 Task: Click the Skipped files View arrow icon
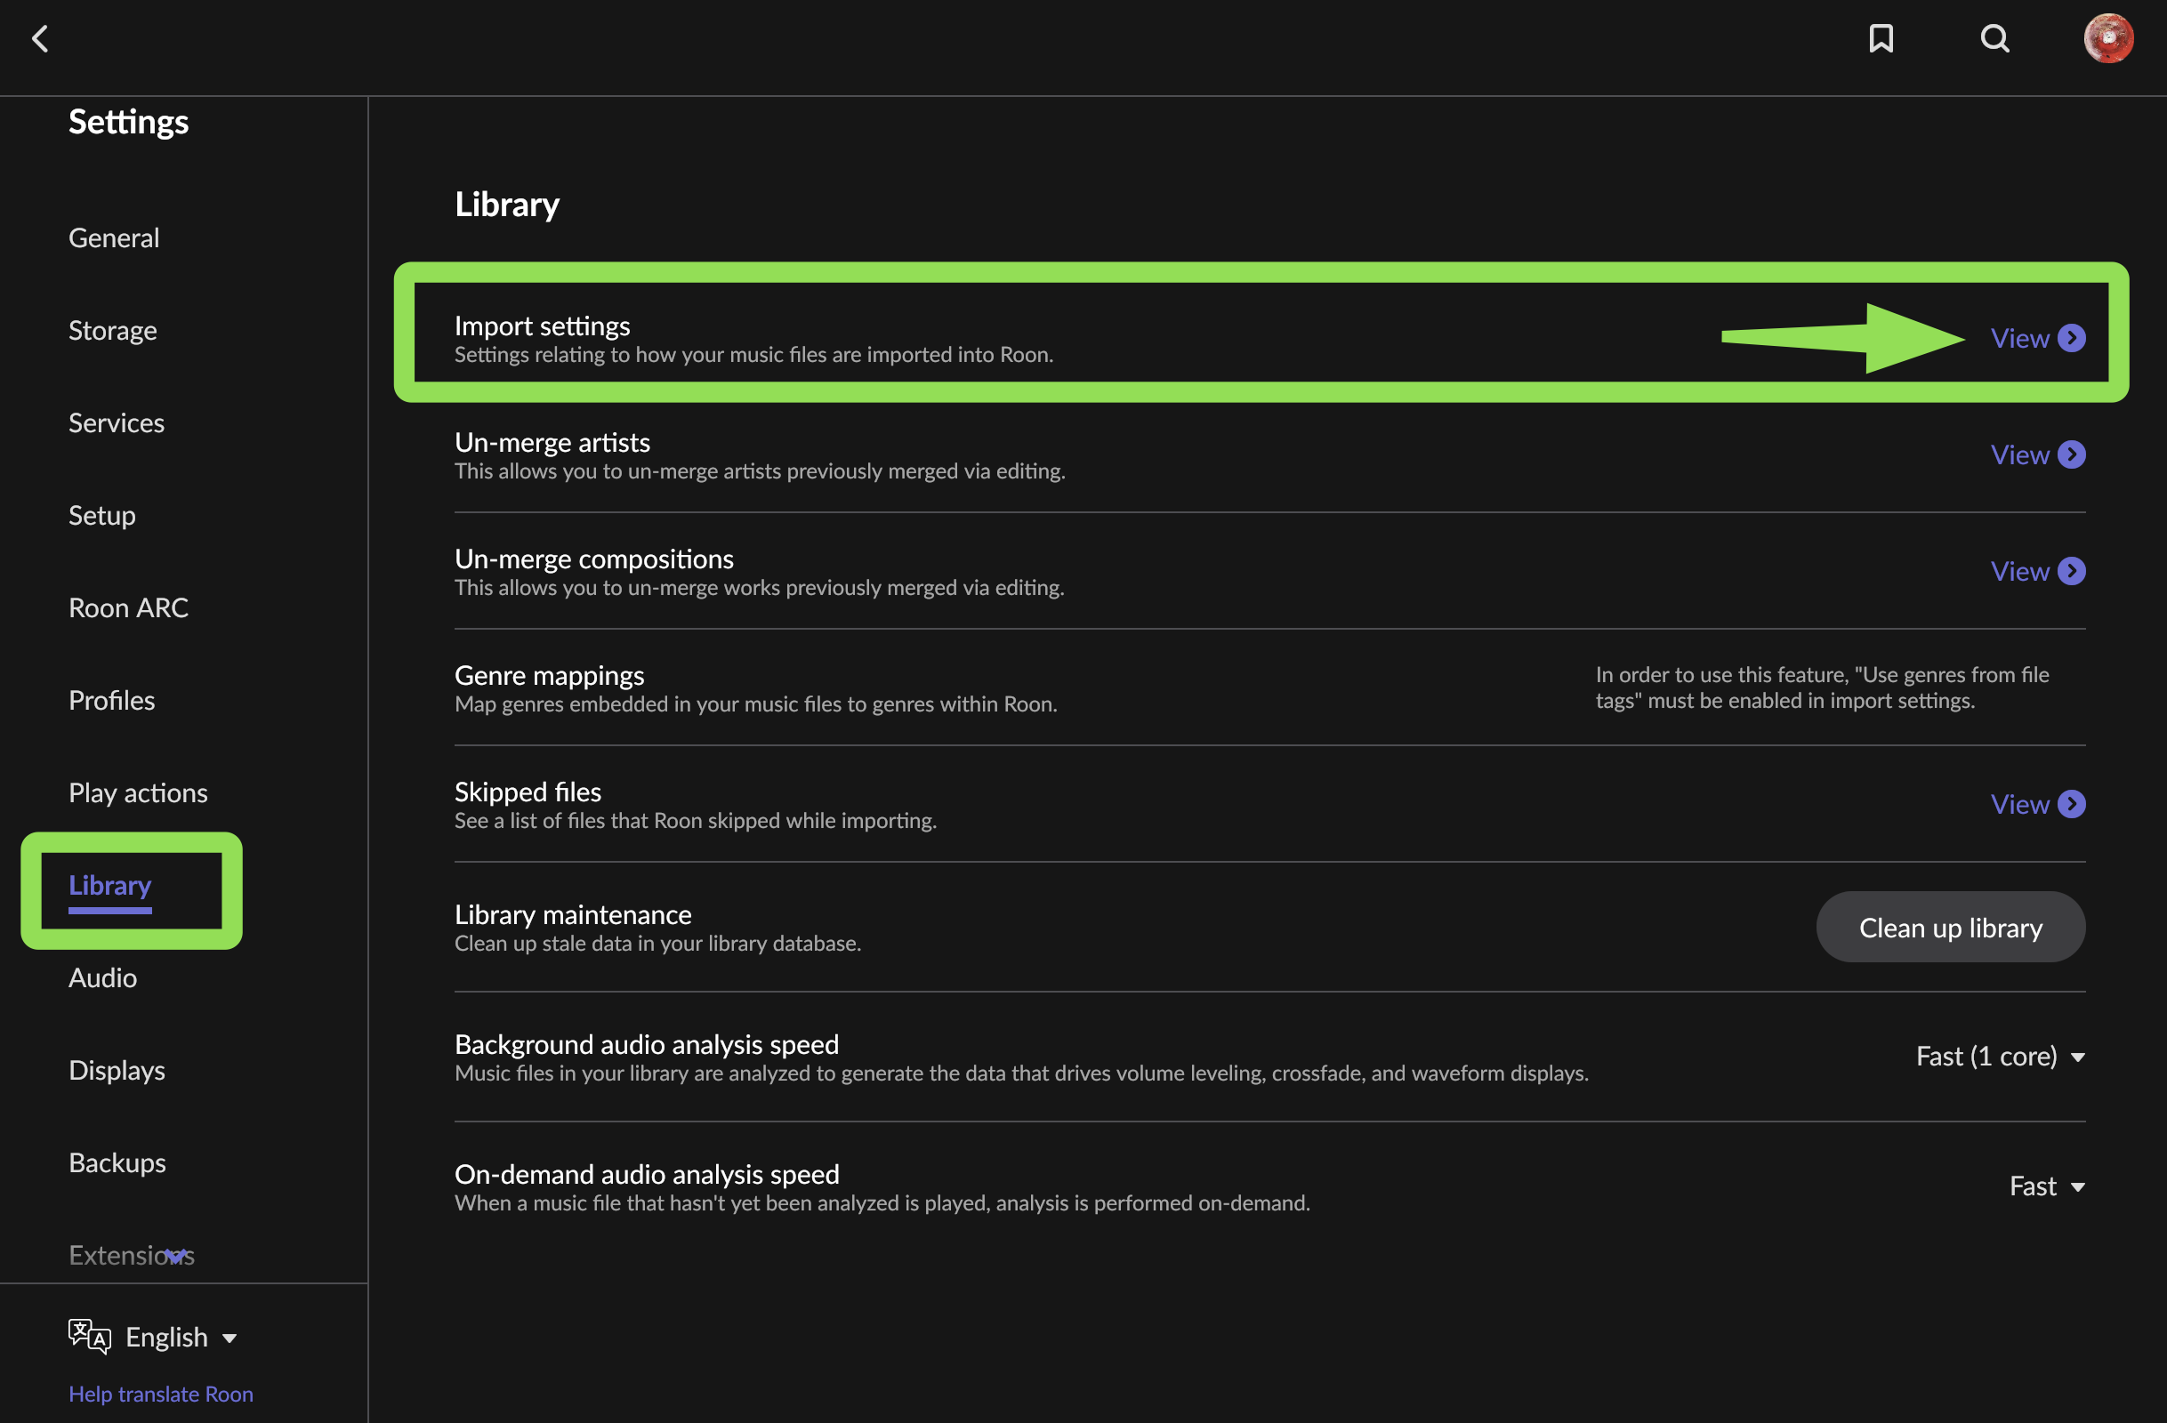click(2073, 804)
